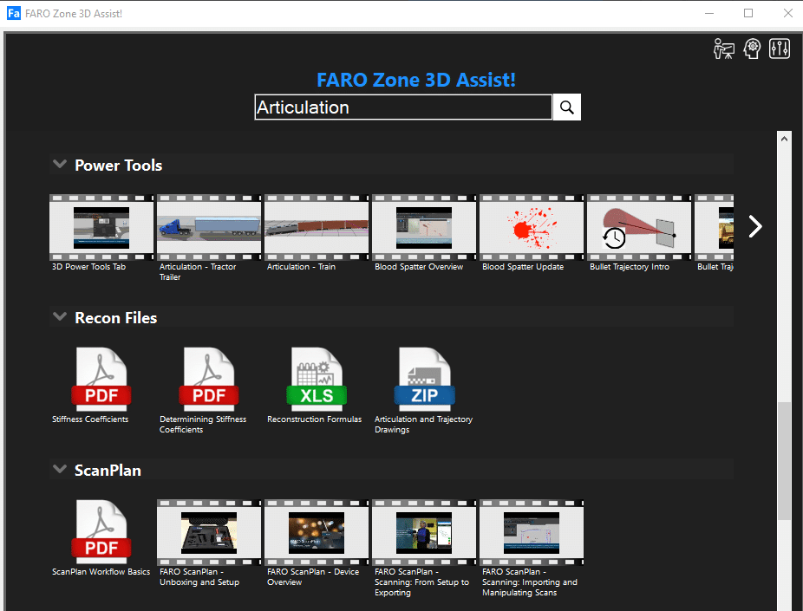Click the AI knowledge head icon
This screenshot has width=803, height=611.
751,49
